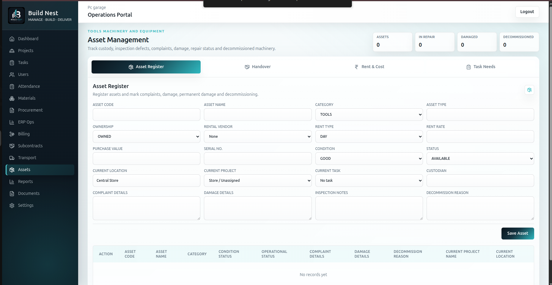This screenshot has height=285, width=552.
Task: Open Dashboard via its home icon
Action: click(x=12, y=39)
